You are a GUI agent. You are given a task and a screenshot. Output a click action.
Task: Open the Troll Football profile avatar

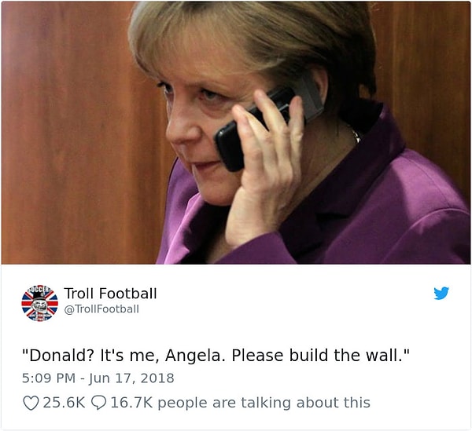click(x=40, y=303)
